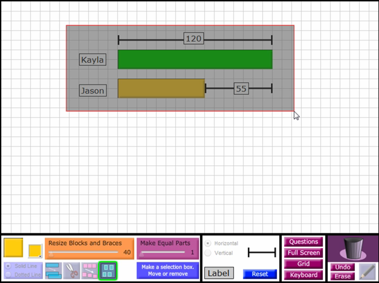Choose the pink split-into-parts tool
379x283 pixels.
tap(90, 270)
